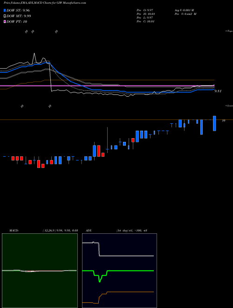
Task: Click the '<Tops' marker label
Action: (229, 31)
